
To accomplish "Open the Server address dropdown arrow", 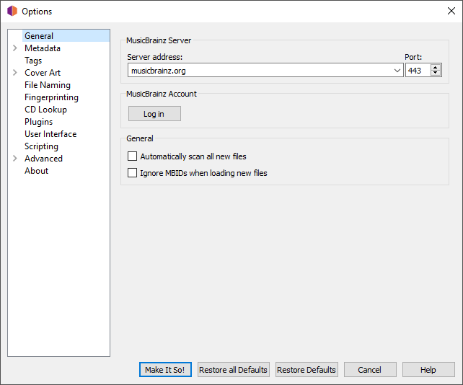I will coord(397,71).
